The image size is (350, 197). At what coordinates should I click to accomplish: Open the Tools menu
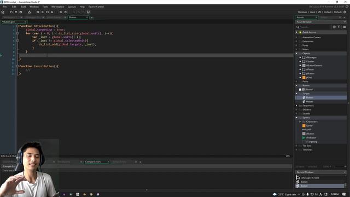(45, 7)
